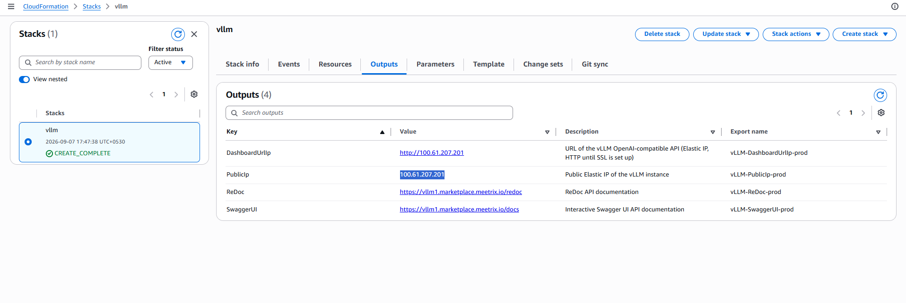Click the search icon in stack search box
Image resolution: width=906 pixels, height=303 pixels.
point(28,62)
